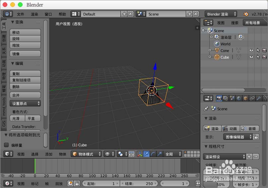Image resolution: width=268 pixels, height=188 pixels.
Task: Toggle Cube render camera icon
Action: (264, 57)
